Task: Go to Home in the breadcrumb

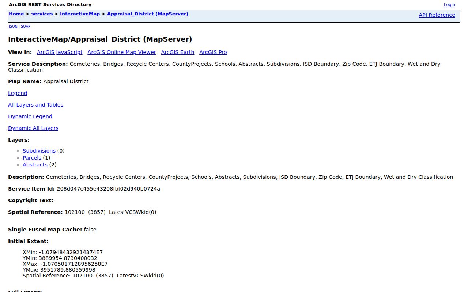Action: pyautogui.click(x=16, y=14)
